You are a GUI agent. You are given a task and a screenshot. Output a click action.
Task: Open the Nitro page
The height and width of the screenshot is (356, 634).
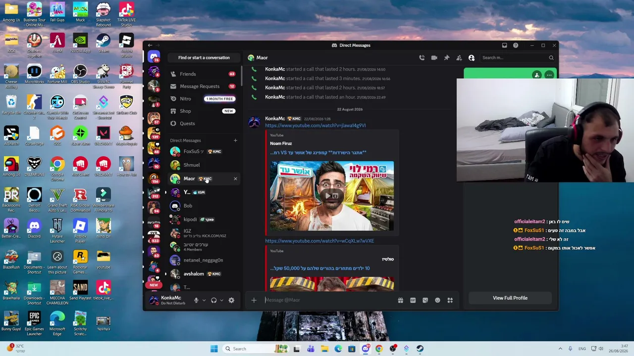pyautogui.click(x=203, y=99)
